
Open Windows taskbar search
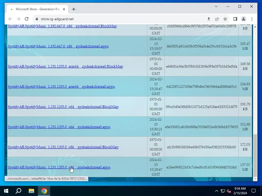point(18,191)
